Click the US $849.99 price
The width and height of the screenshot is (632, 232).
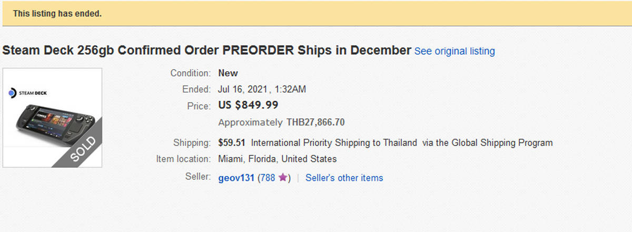(x=248, y=105)
